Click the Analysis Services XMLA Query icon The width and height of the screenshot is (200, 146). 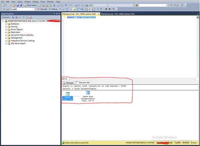click(50, 5)
